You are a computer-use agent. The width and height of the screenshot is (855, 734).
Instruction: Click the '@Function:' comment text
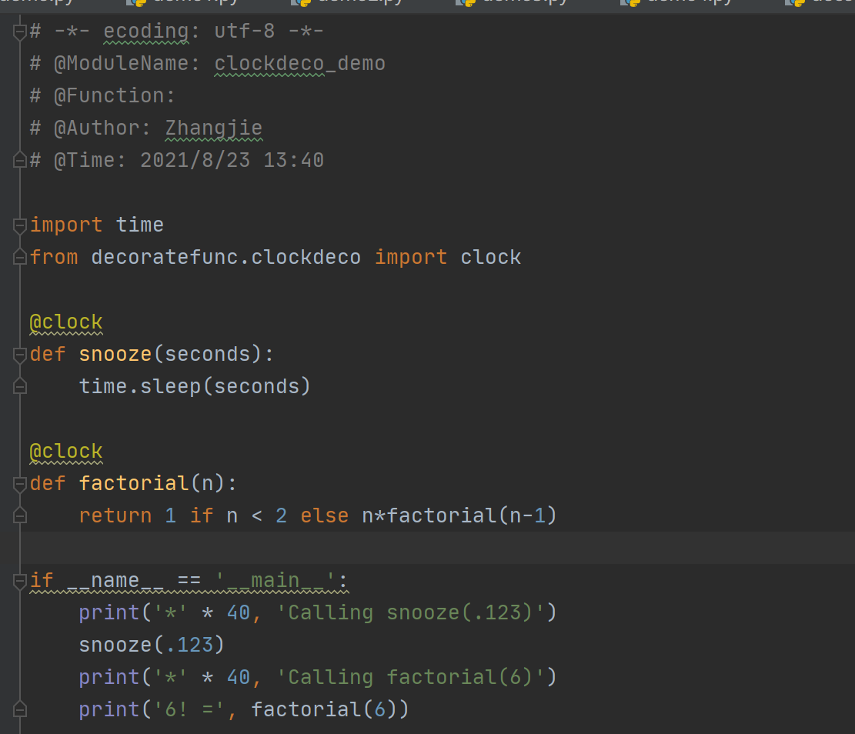[115, 96]
